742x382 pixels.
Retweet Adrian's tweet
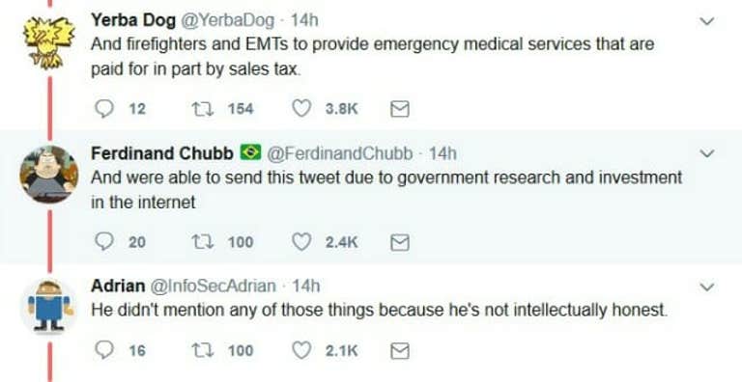[x=203, y=350]
